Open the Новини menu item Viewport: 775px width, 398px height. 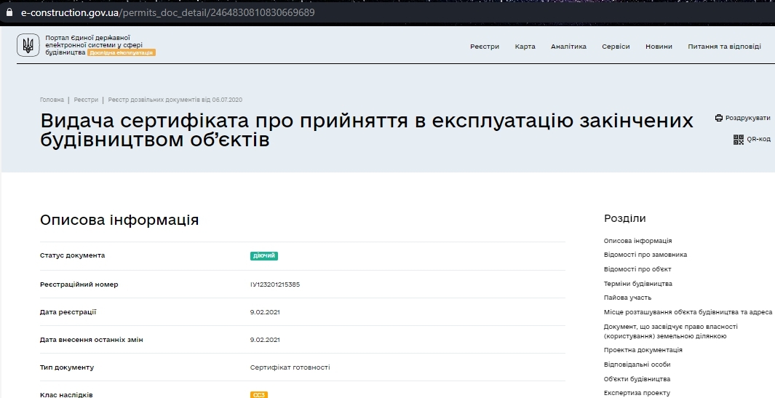point(659,47)
